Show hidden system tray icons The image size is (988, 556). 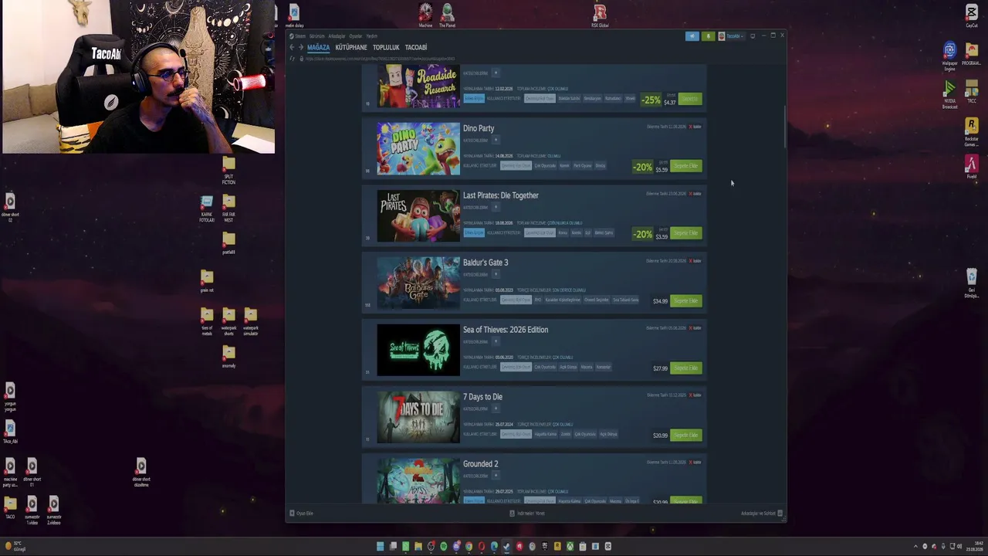[x=915, y=547]
